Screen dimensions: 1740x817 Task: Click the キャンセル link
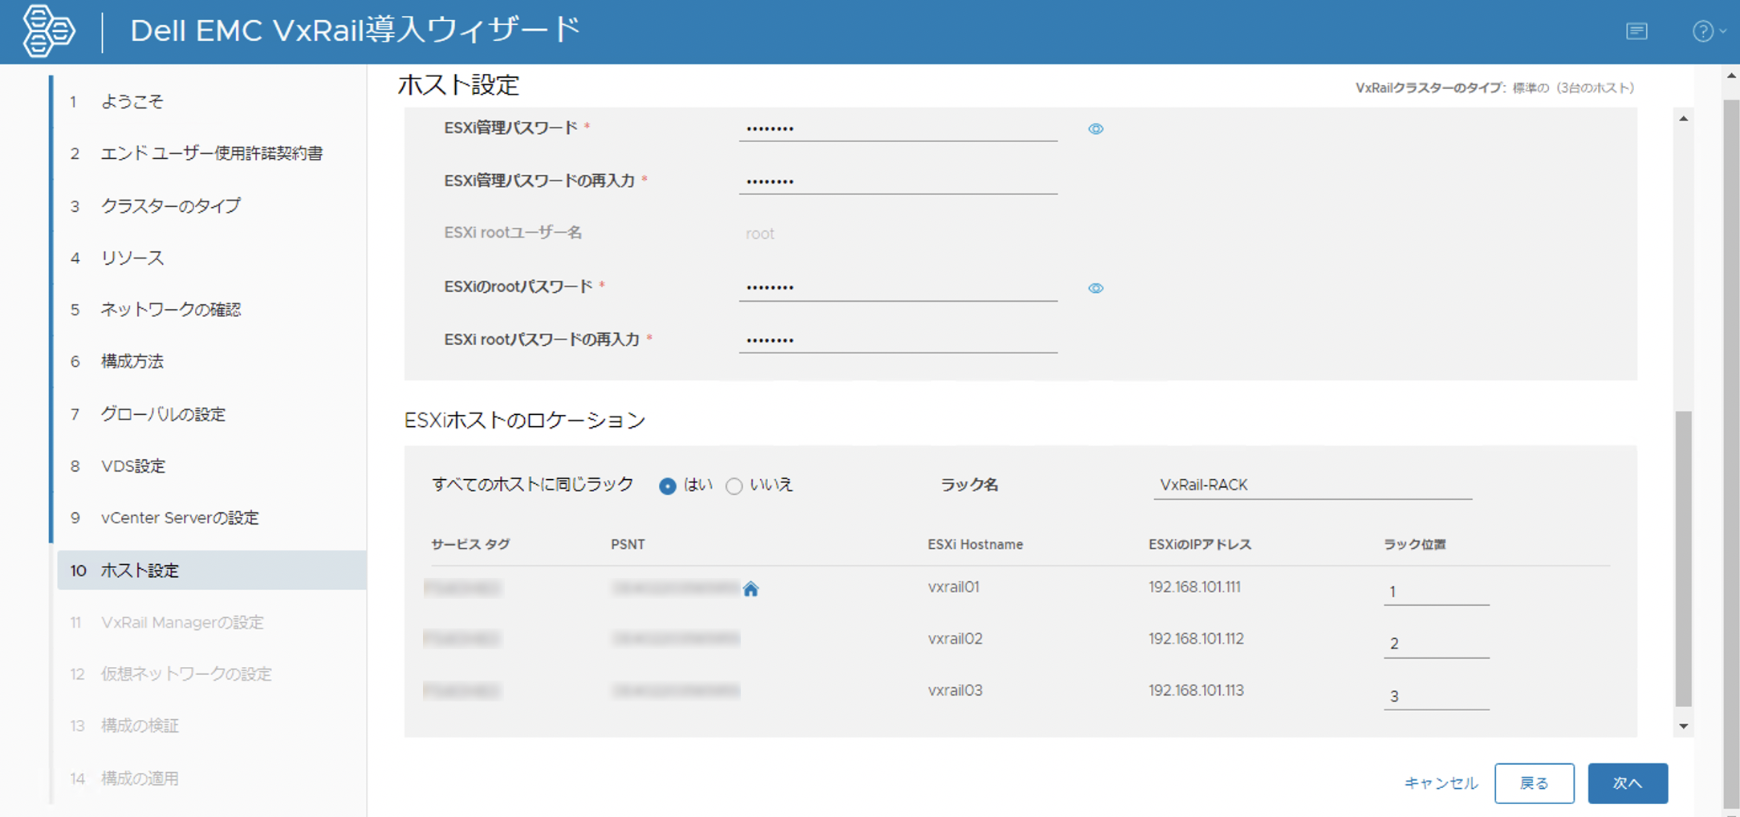pyautogui.click(x=1441, y=783)
